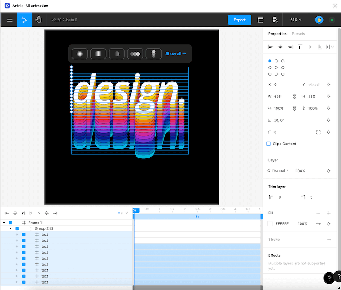Screen dimensions: 341x290
Task: Click the blue Export button
Action: [240, 20]
